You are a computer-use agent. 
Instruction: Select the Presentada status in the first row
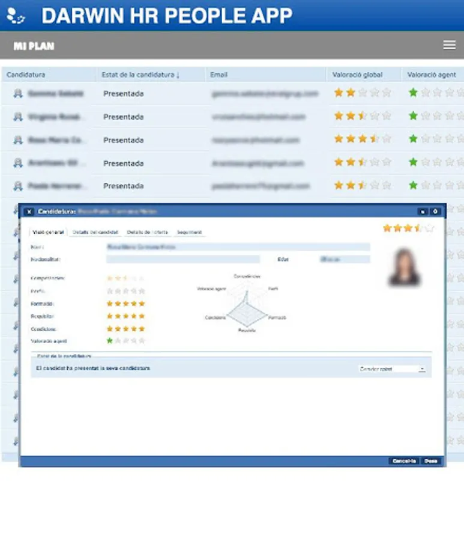[x=123, y=94]
